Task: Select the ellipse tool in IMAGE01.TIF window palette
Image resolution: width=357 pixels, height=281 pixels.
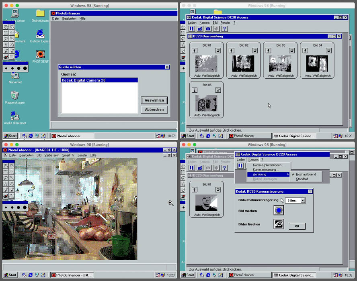Action: coord(12,196)
